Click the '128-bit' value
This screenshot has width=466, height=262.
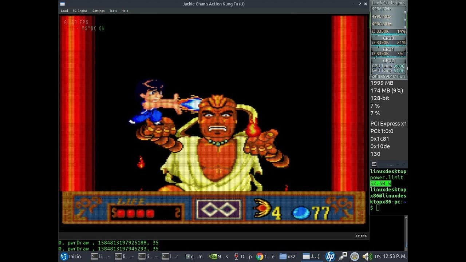pyautogui.click(x=380, y=98)
